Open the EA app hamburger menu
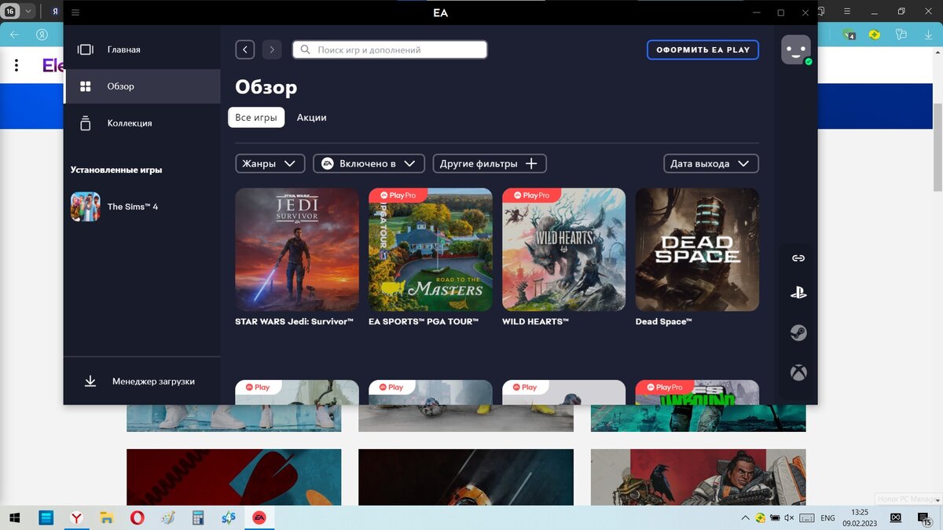The width and height of the screenshot is (943, 530). click(75, 13)
